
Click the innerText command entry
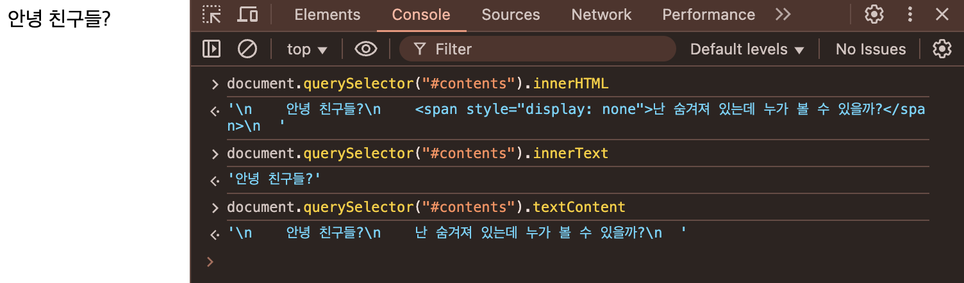(x=417, y=154)
